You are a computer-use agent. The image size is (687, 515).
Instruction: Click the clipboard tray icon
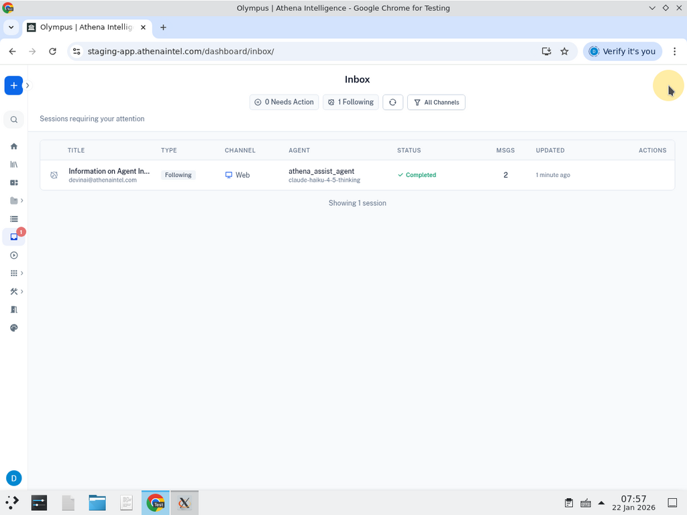[569, 503]
